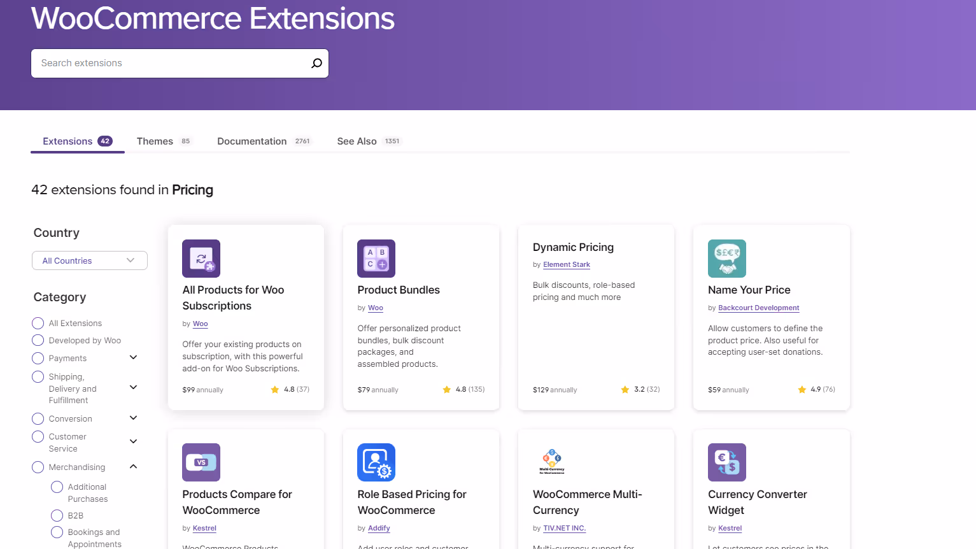Click the star rating icon on Dynamic Pricing
Screen dimensions: 976x549
point(625,389)
